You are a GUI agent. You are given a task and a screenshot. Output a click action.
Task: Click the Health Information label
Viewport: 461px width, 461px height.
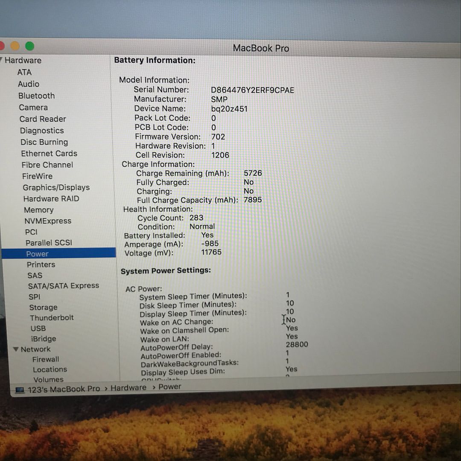[x=158, y=209]
